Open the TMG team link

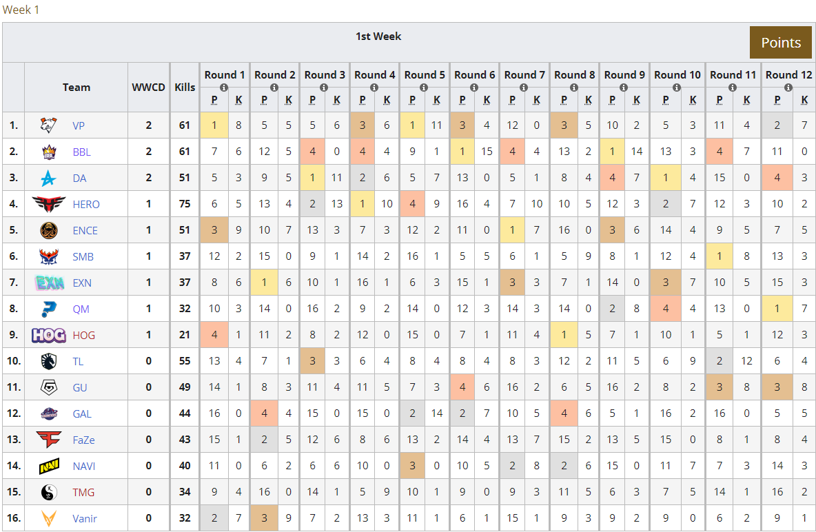[x=83, y=493]
